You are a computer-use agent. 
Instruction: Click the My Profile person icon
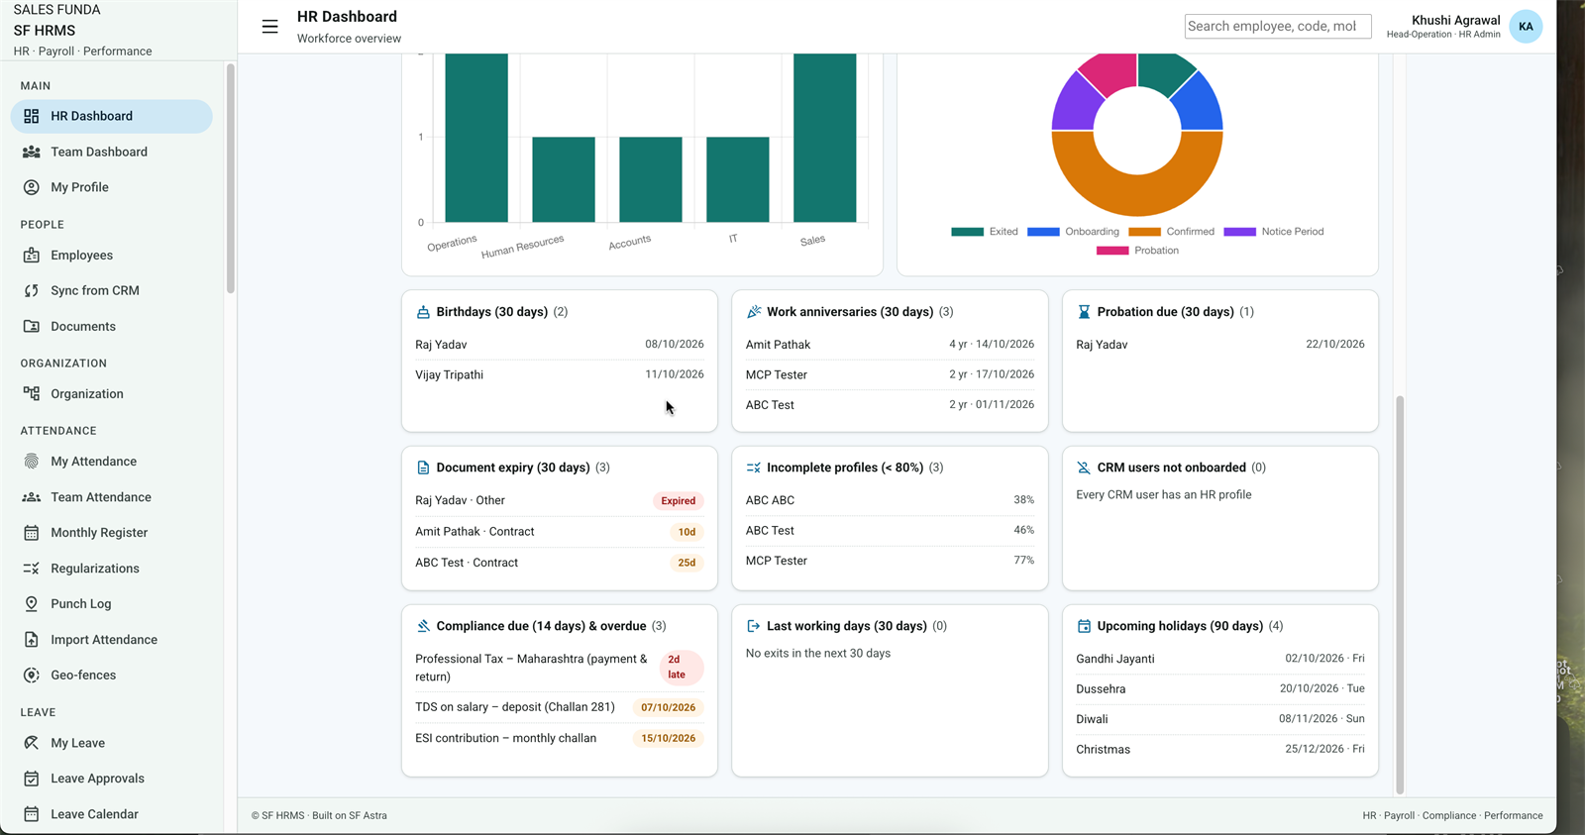[x=32, y=187]
